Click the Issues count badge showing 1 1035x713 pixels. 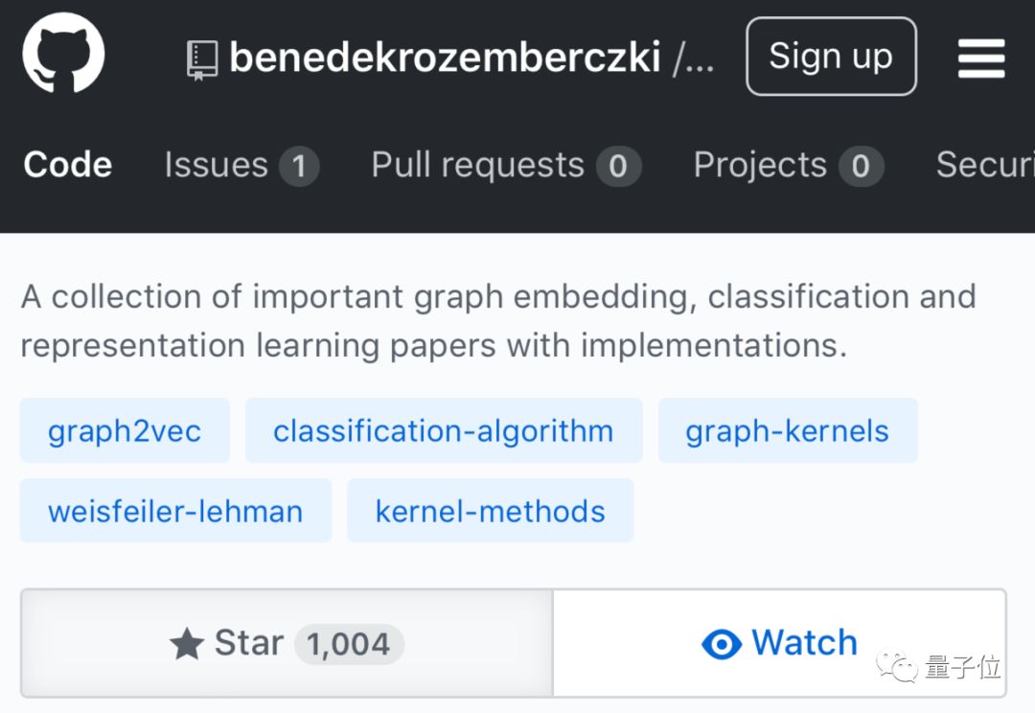[x=299, y=167]
